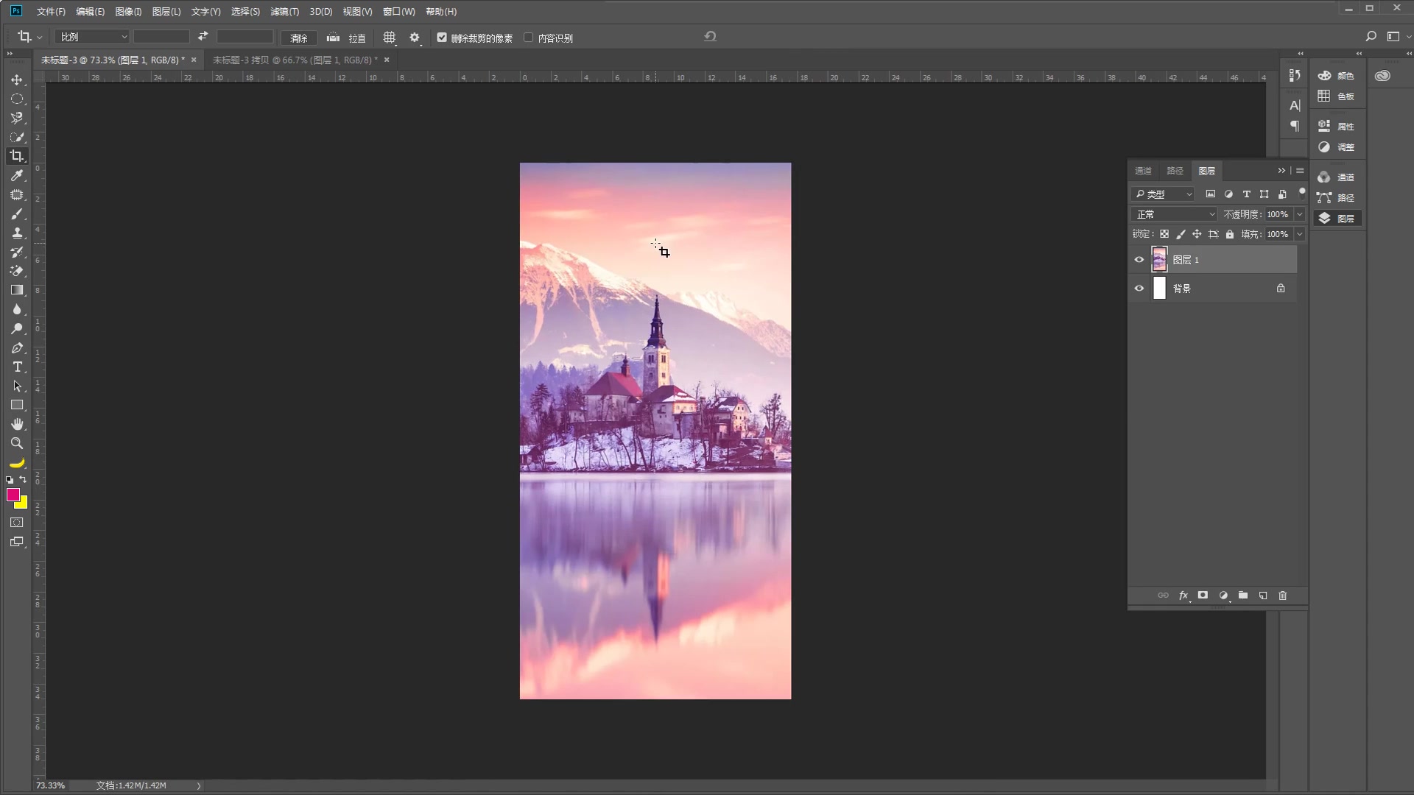This screenshot has height=795, width=1414.
Task: Switch to the 图层 tab
Action: [1207, 170]
